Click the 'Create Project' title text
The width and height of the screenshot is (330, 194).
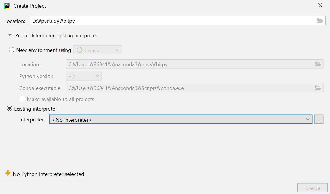(x=30, y=6)
